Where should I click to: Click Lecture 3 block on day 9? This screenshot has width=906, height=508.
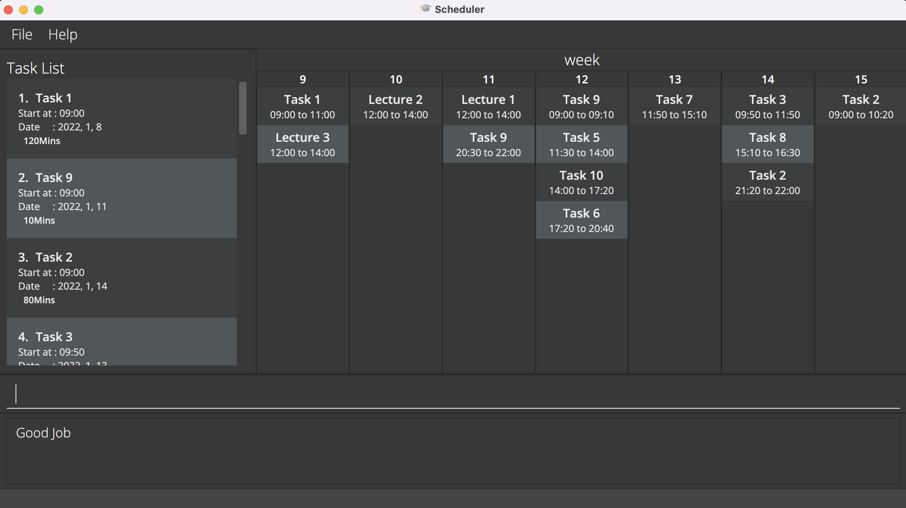click(302, 144)
